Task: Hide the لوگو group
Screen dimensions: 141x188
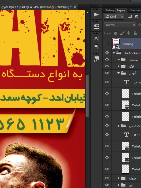Action: point(107,66)
